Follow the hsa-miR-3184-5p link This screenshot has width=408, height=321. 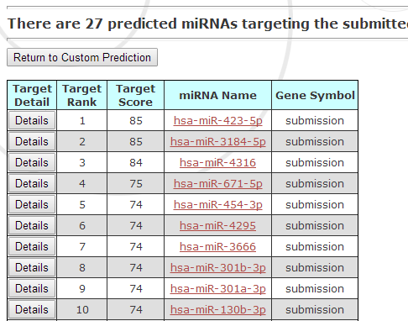click(218, 142)
